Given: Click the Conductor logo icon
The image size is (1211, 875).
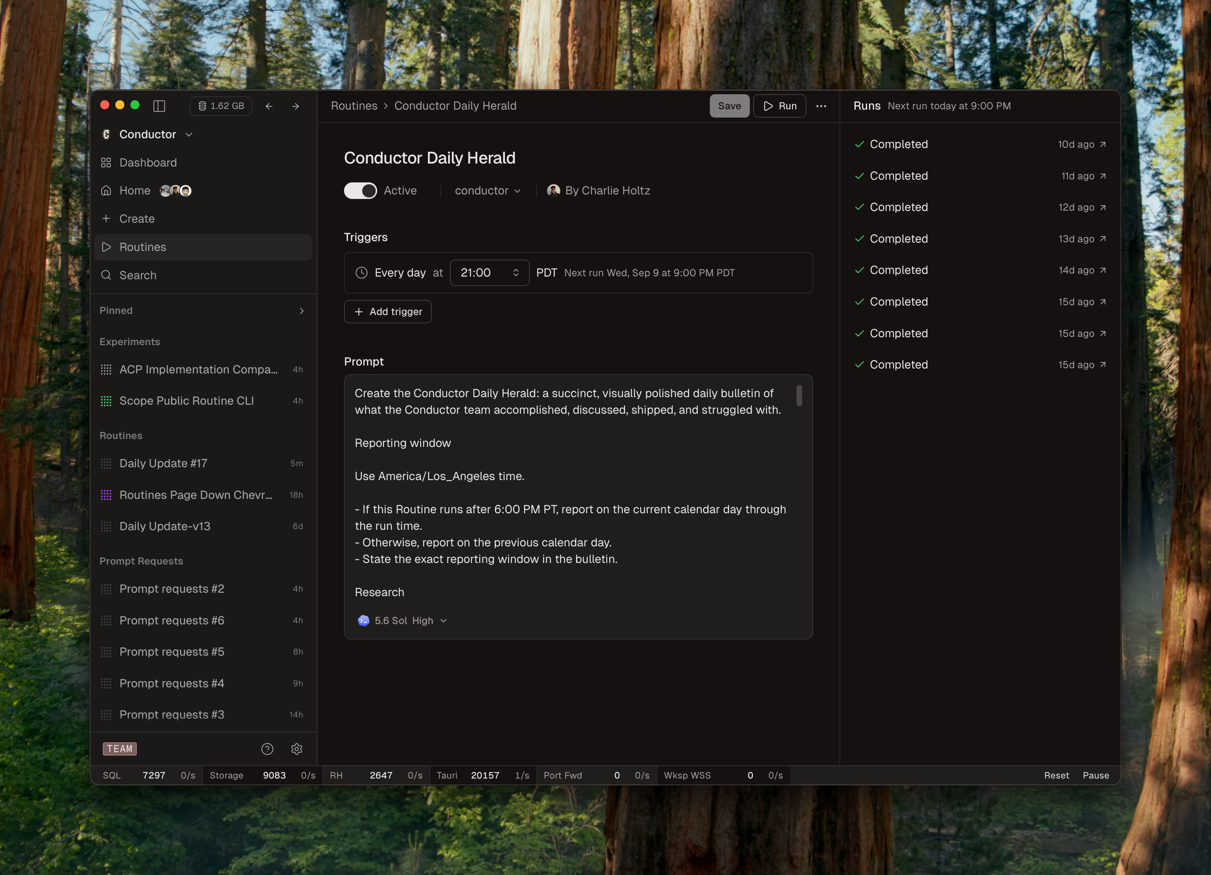Looking at the screenshot, I should 106,135.
